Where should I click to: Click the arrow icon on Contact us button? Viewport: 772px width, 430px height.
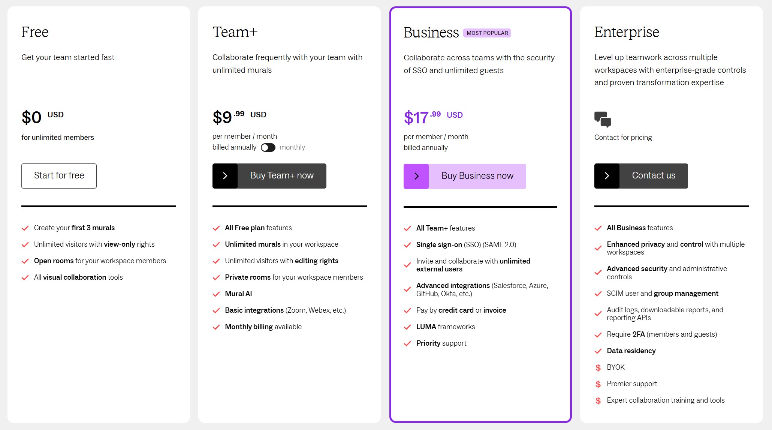tap(607, 176)
